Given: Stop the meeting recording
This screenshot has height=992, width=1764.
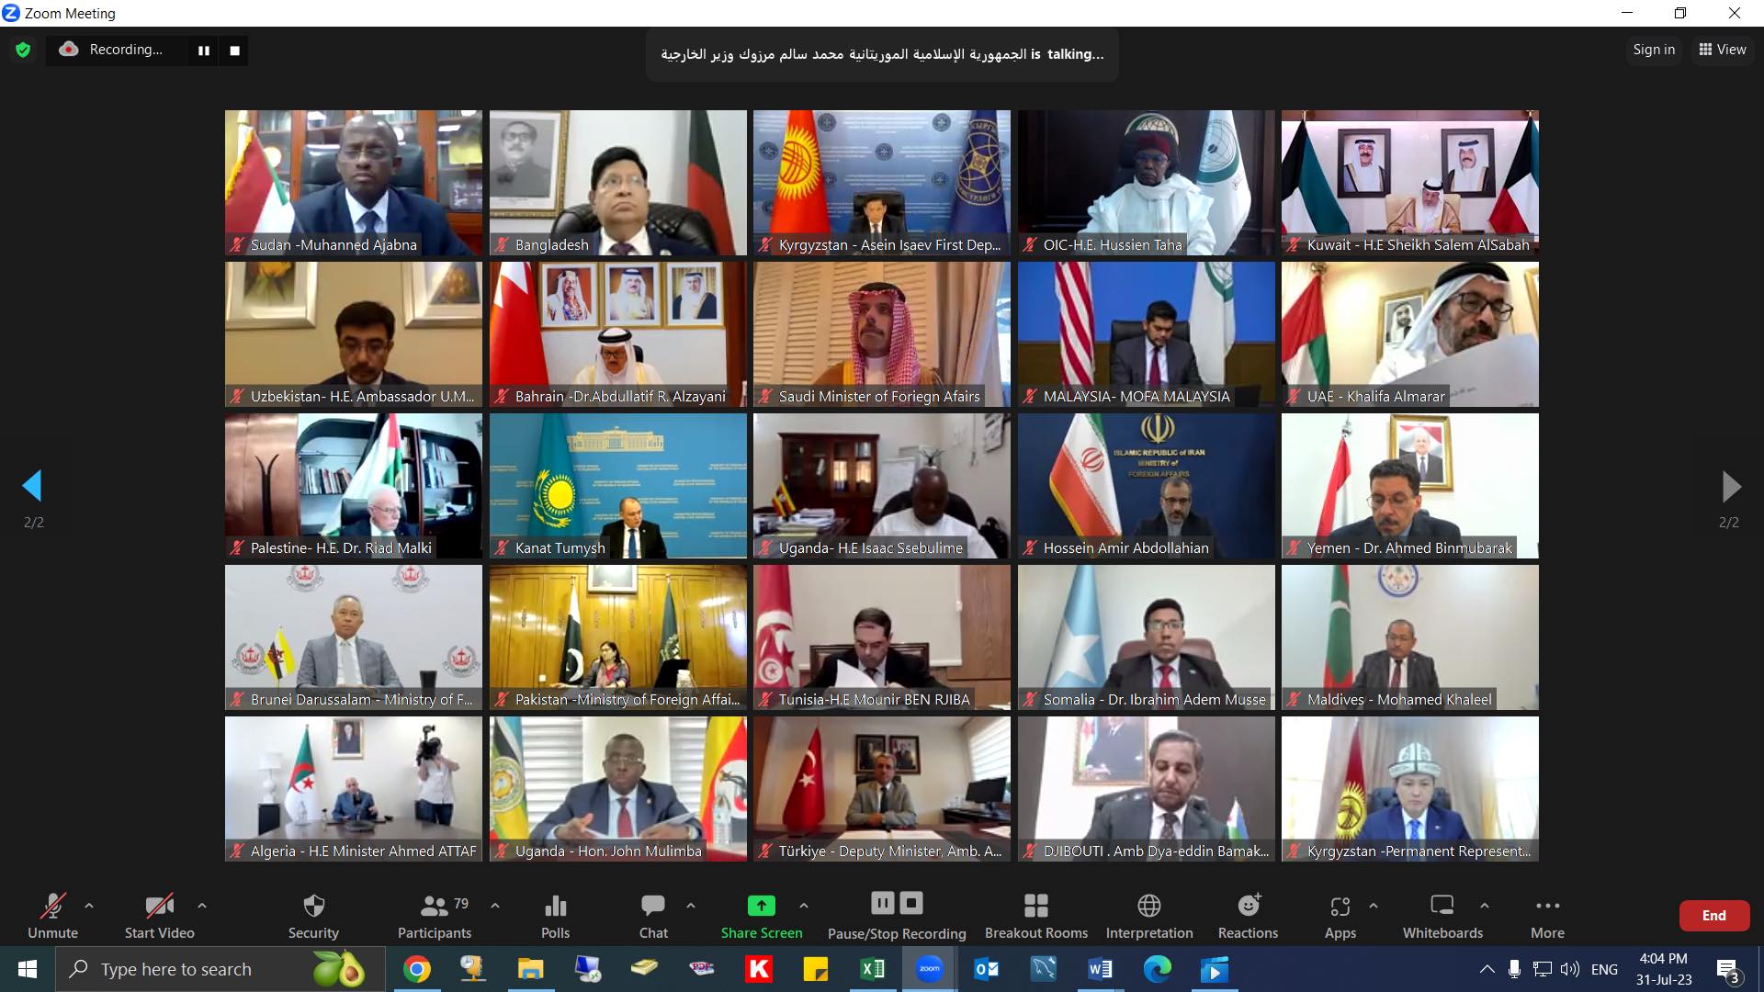Looking at the screenshot, I should click(x=911, y=903).
